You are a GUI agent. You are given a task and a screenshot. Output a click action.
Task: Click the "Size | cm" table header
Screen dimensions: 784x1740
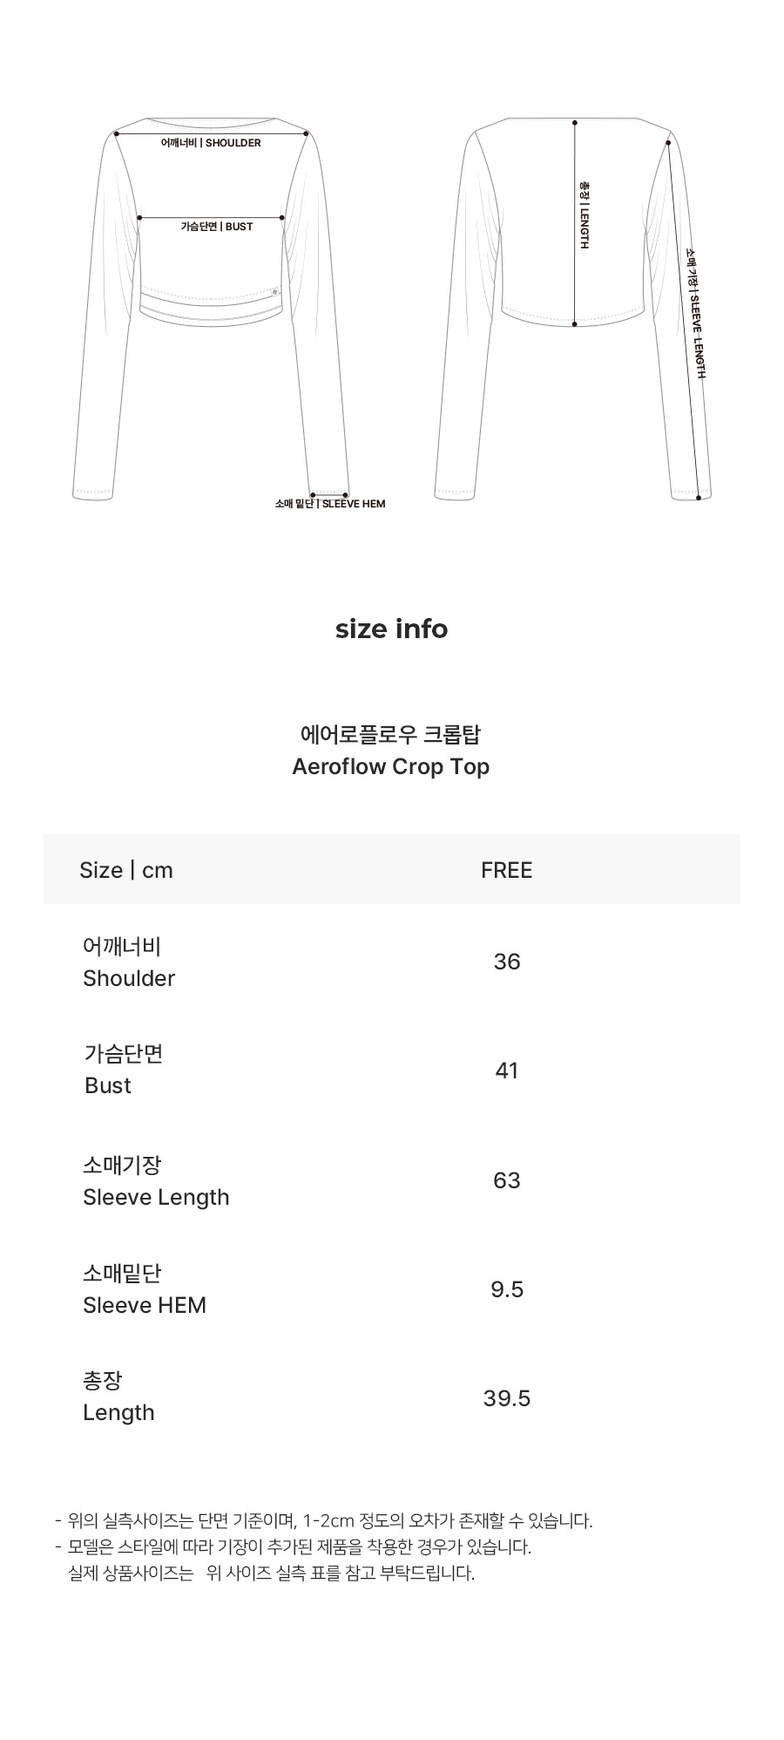[x=126, y=870]
